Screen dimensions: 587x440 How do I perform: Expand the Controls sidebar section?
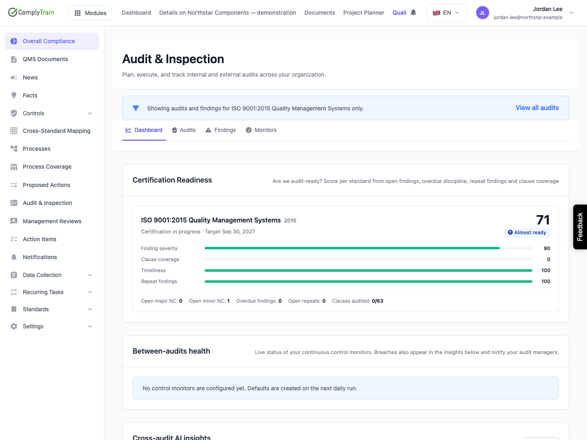coord(90,113)
